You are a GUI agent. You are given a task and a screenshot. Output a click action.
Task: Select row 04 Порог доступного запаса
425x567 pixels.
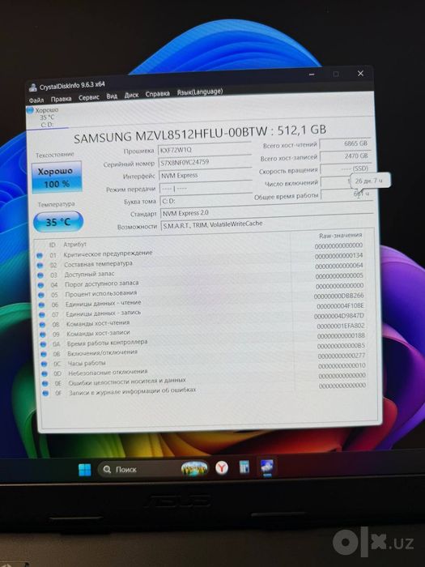tap(202, 280)
